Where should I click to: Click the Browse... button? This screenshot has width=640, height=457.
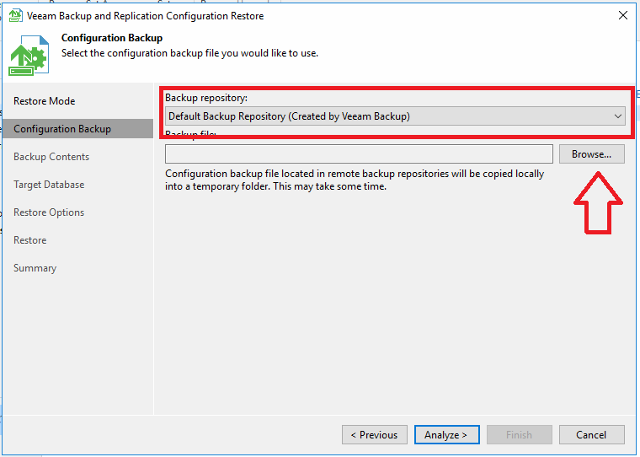click(x=591, y=154)
